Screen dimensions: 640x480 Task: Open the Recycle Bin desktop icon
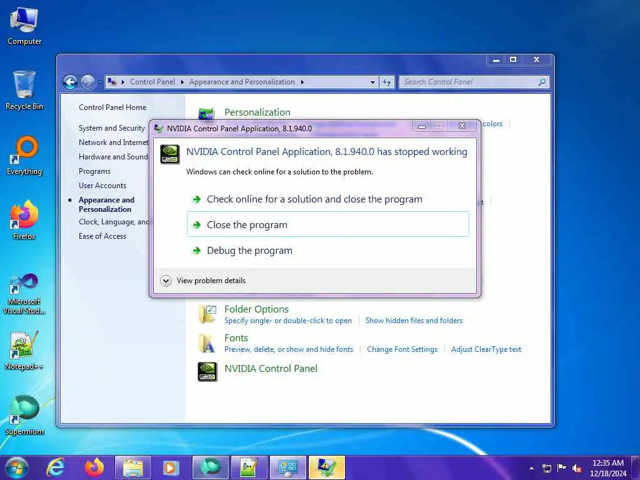(x=24, y=90)
